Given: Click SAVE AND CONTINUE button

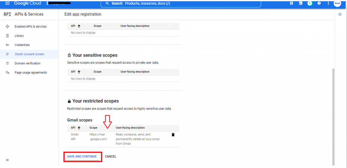Looking at the screenshot, I should pyautogui.click(x=82, y=156).
